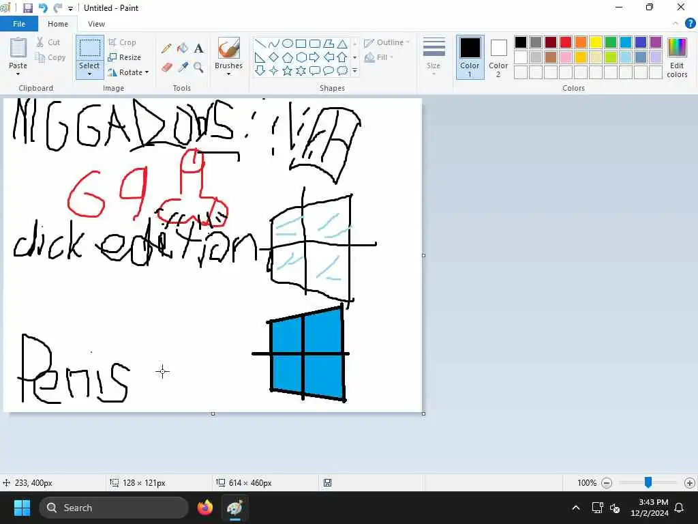698x524 pixels.
Task: Click the zoom slider handle
Action: pos(648,482)
